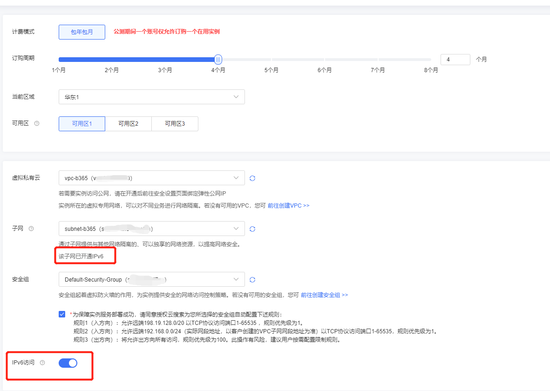Click the 订购周期 months input field
The image size is (550, 391).
(x=455, y=60)
